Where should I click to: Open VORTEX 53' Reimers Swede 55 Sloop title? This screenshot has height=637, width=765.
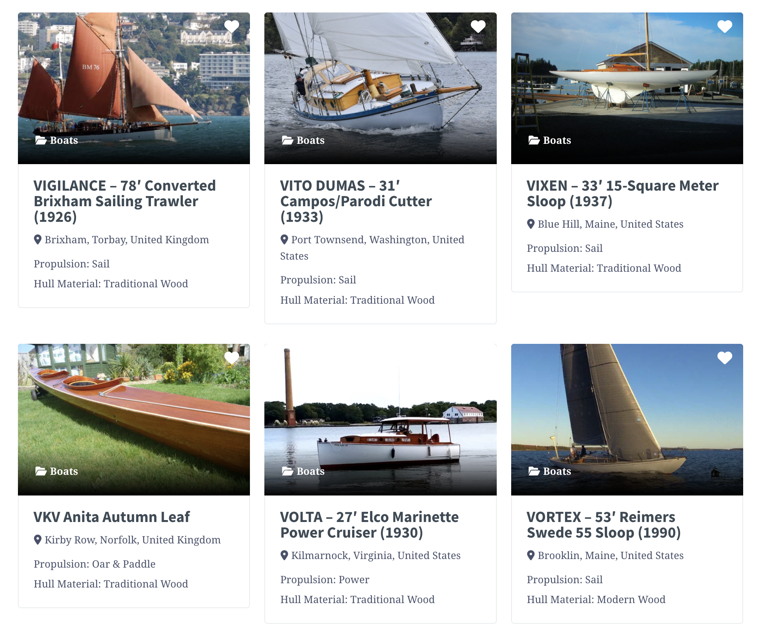click(604, 525)
